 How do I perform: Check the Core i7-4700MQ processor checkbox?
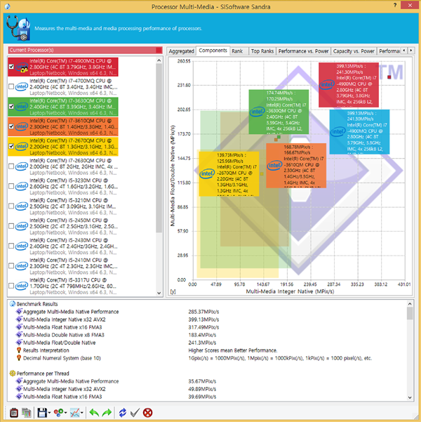pyautogui.click(x=11, y=86)
